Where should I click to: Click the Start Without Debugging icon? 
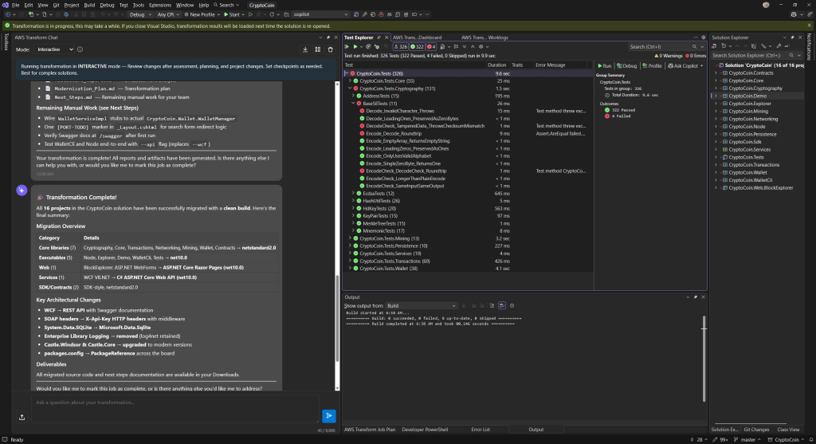[x=250, y=14]
